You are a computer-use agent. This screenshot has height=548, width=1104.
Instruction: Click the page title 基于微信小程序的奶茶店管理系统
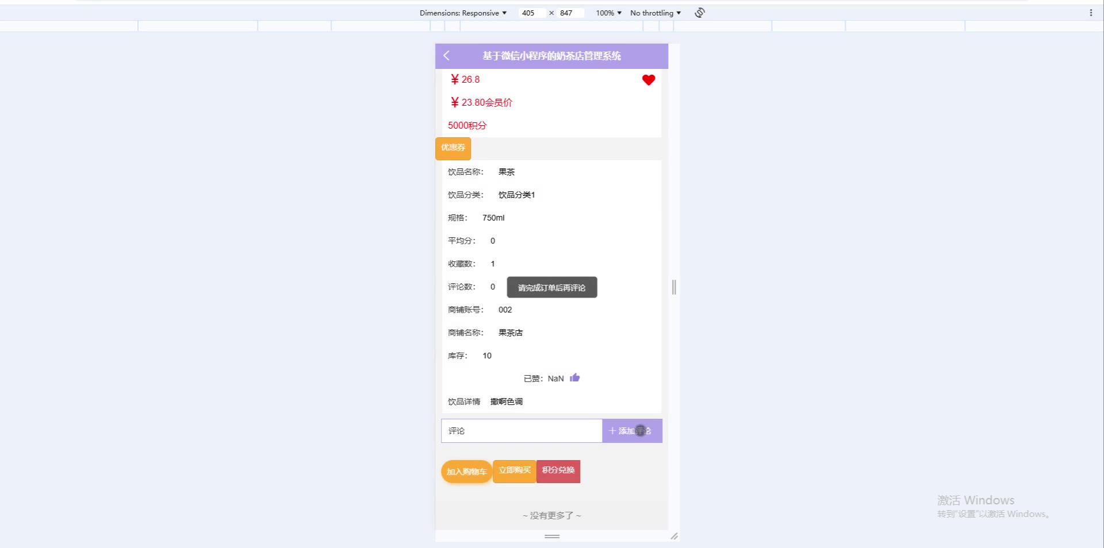pos(551,56)
